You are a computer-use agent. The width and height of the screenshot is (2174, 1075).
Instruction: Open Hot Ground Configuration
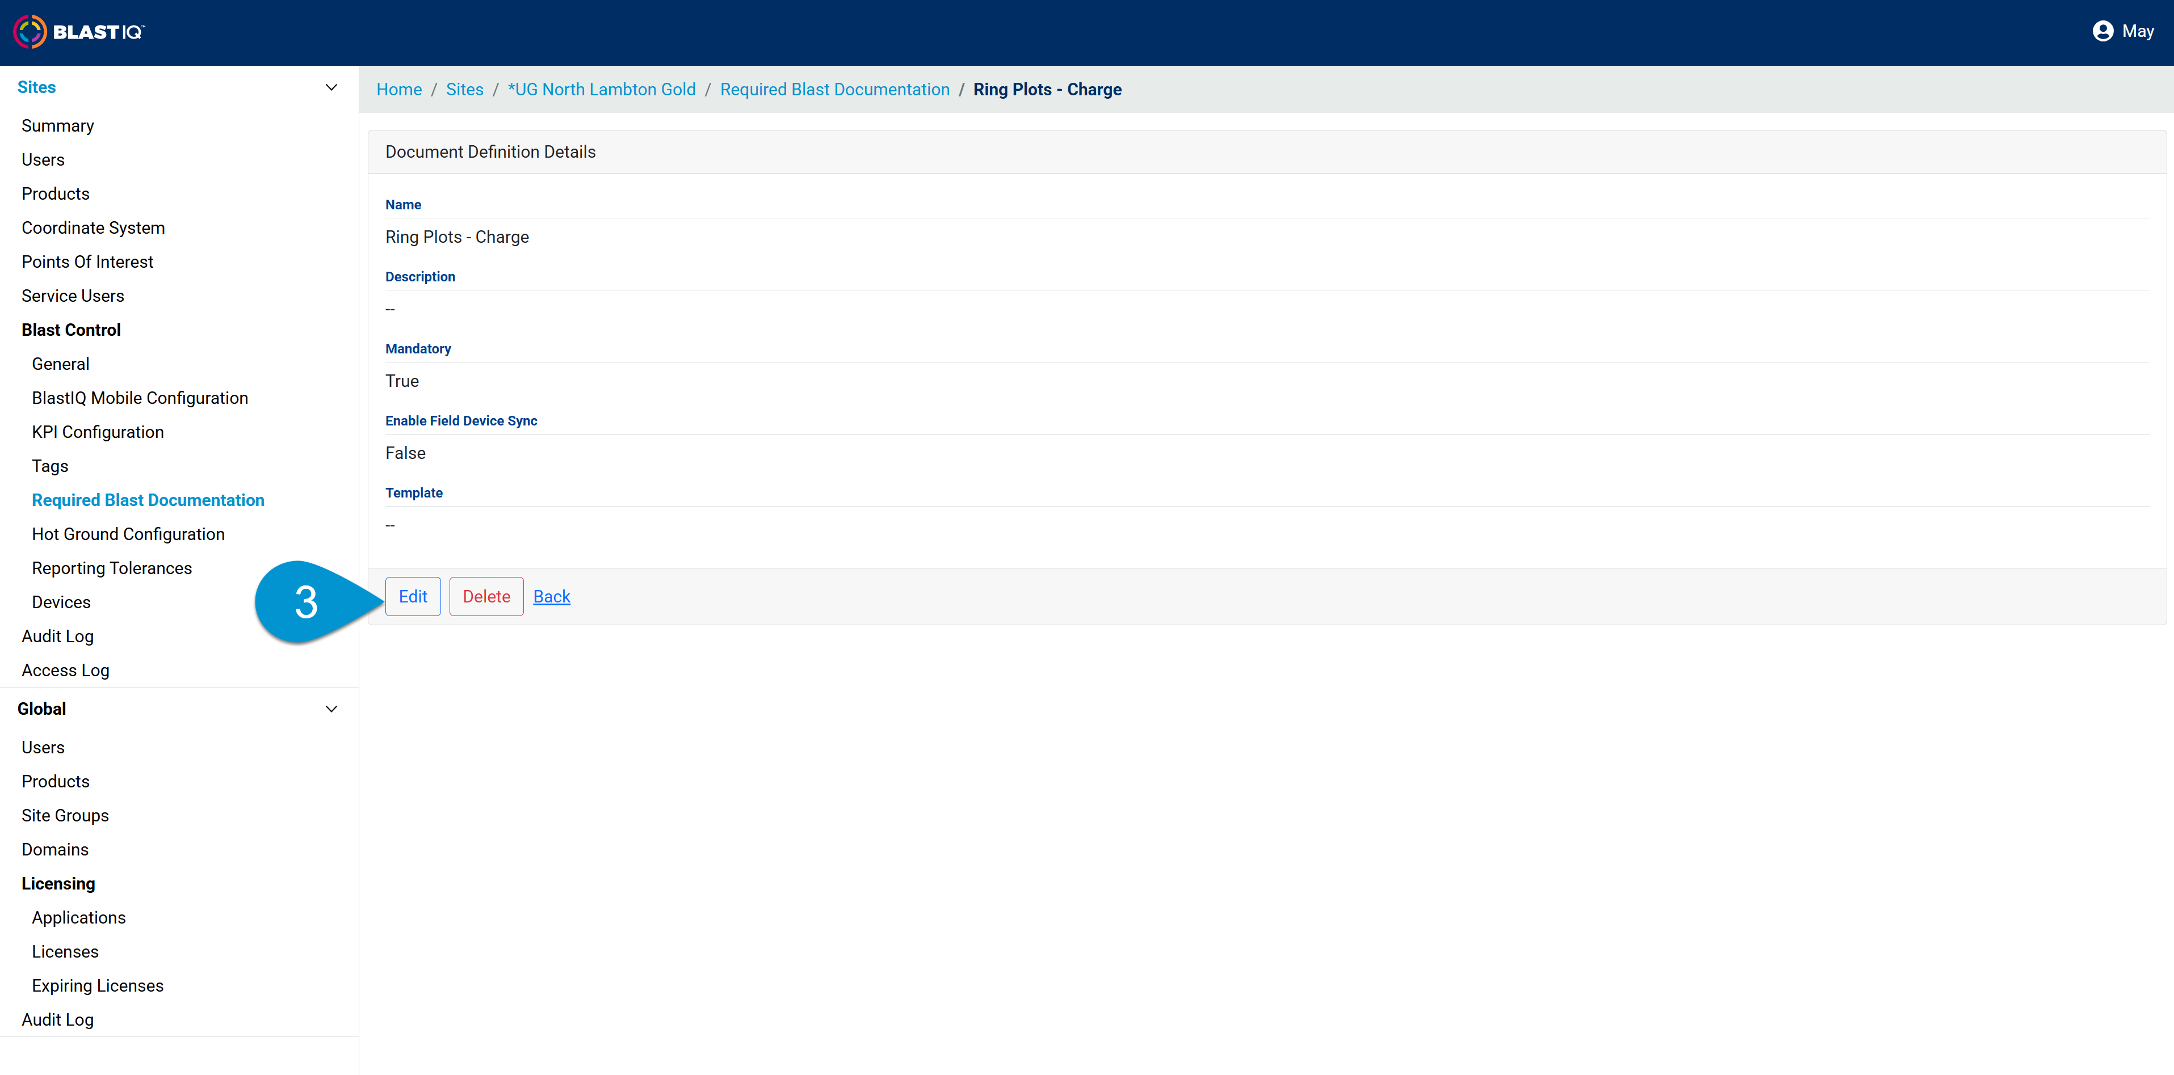128,534
